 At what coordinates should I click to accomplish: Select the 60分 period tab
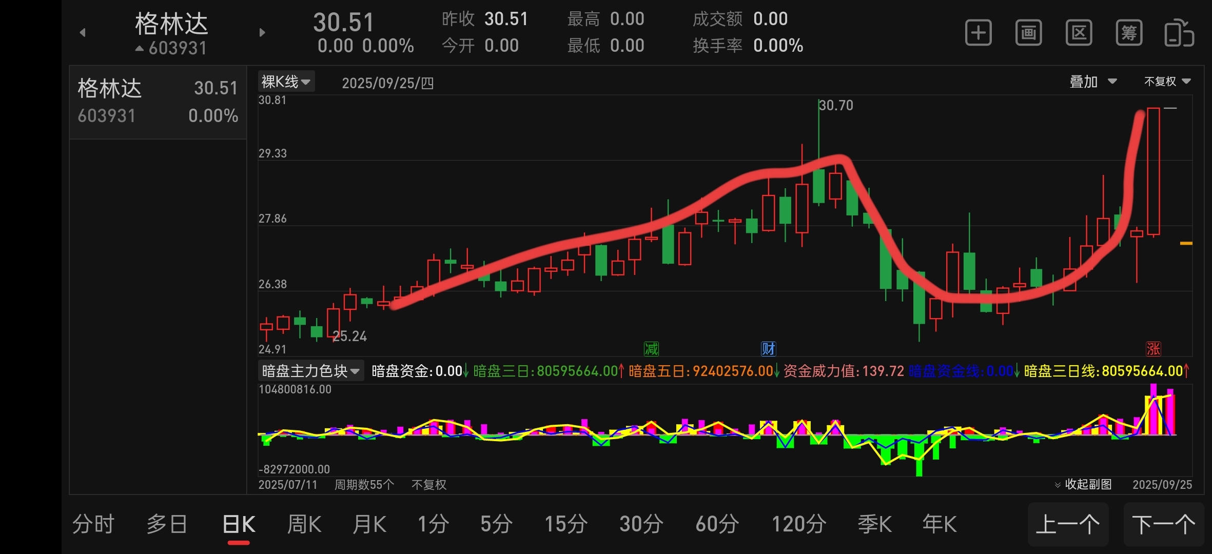(x=717, y=524)
